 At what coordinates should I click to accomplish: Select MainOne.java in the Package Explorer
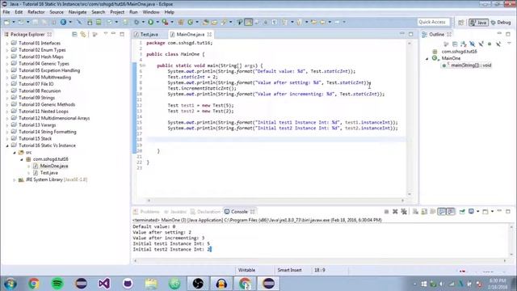click(54, 166)
